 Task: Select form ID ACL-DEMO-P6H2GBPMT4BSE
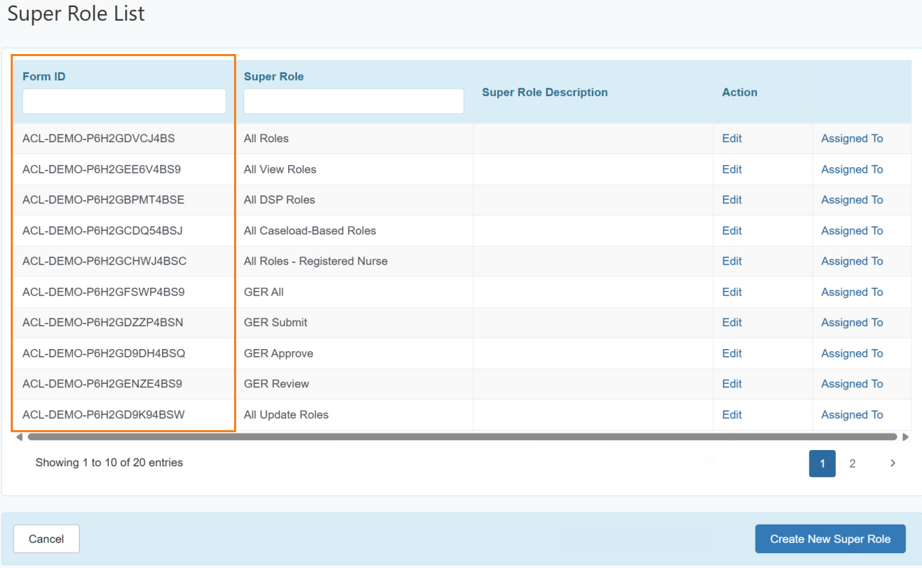tap(103, 200)
